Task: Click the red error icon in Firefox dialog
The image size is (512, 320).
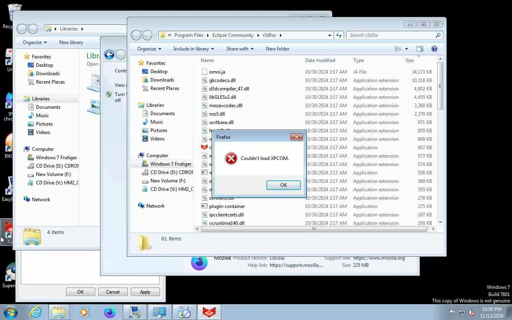Action: pyautogui.click(x=231, y=158)
